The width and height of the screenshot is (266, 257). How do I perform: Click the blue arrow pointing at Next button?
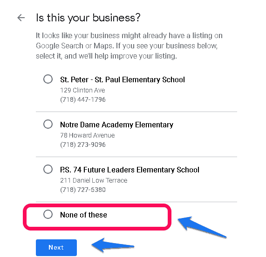[113, 245]
